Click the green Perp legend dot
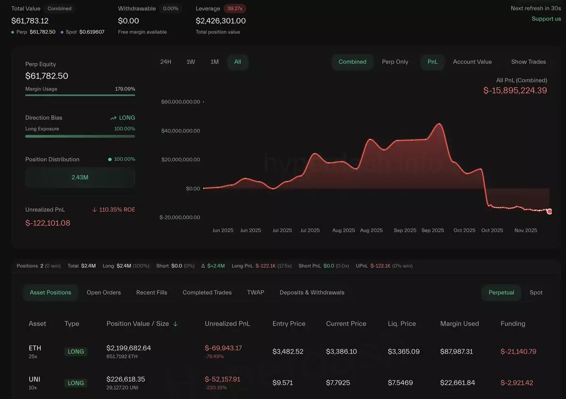This screenshot has height=399, width=566. pos(13,32)
